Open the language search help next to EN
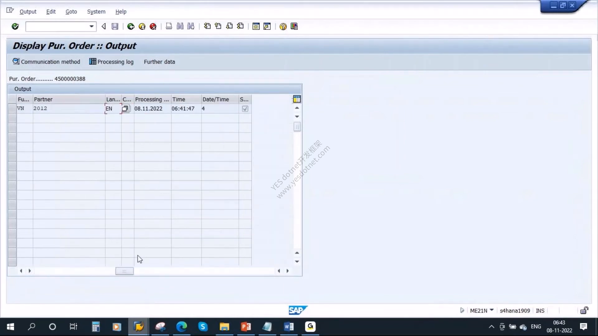598x336 pixels. 125,109
